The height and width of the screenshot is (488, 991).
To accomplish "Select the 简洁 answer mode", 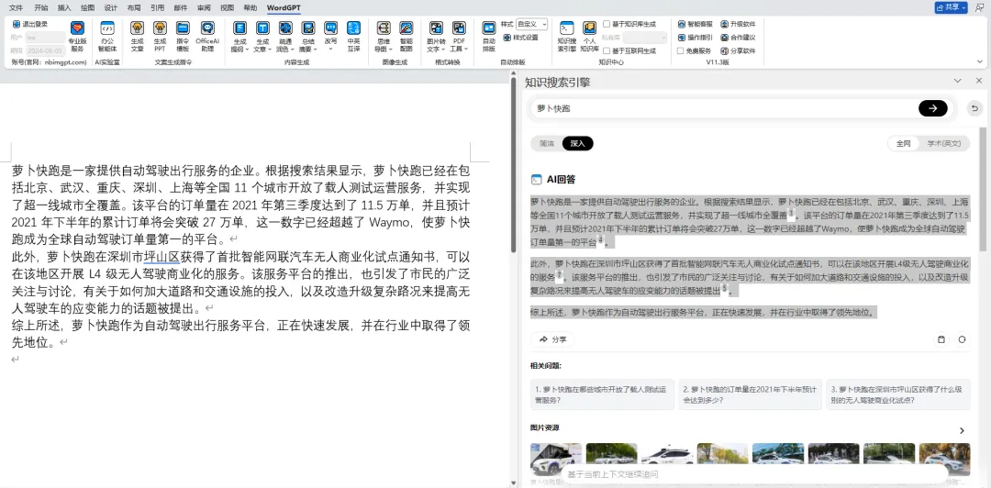I will 547,143.
